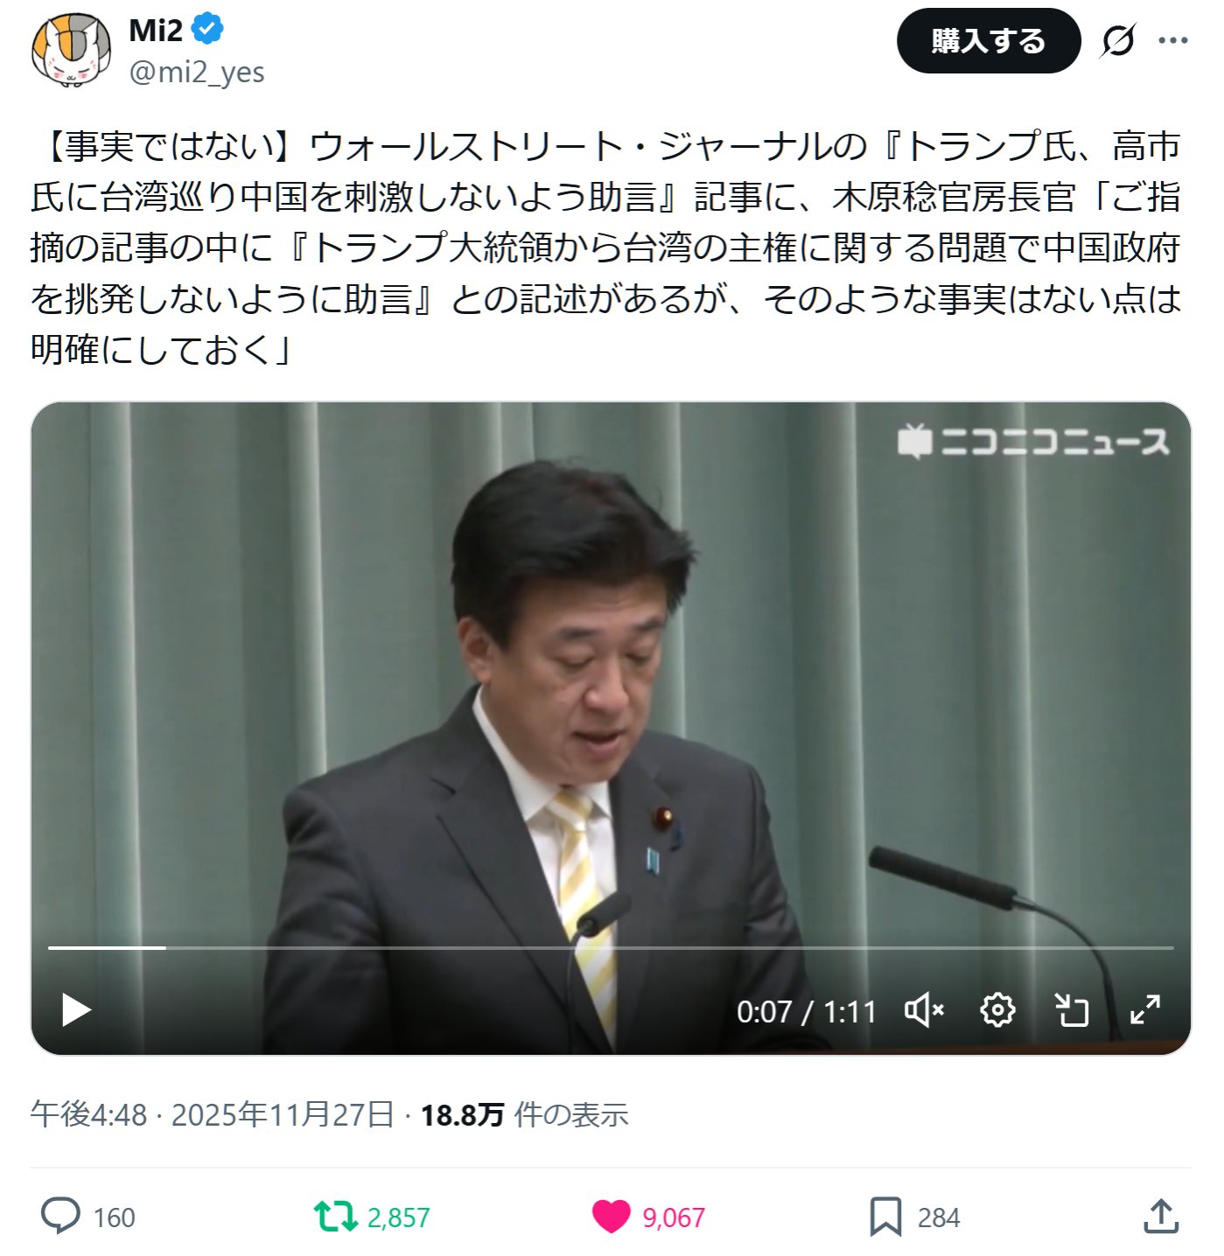Seek along the video progress bar
The height and width of the screenshot is (1256, 1224).
click(x=611, y=947)
